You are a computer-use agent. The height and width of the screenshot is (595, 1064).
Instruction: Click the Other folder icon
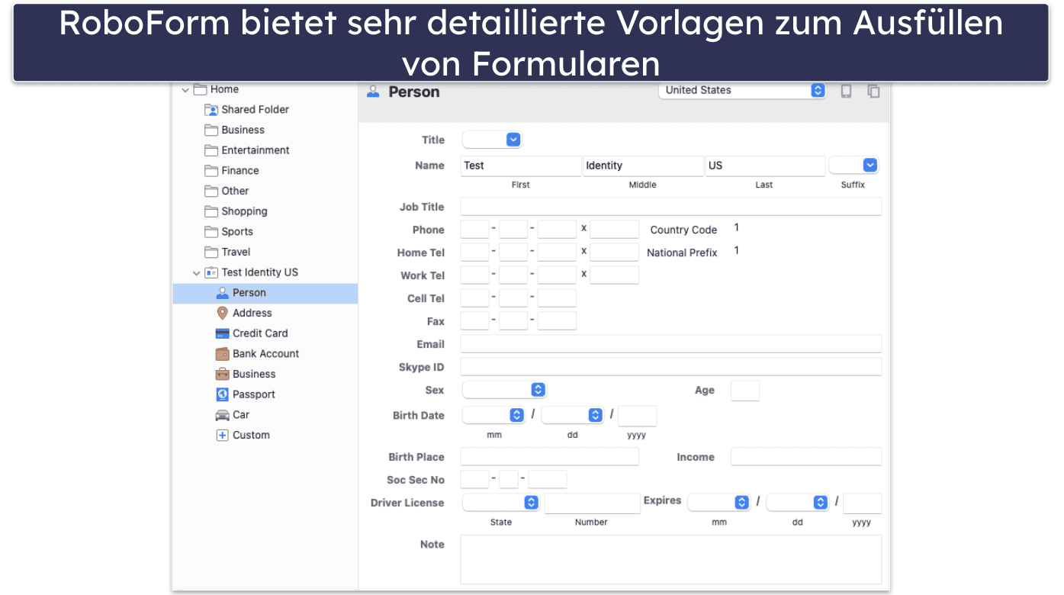211,191
